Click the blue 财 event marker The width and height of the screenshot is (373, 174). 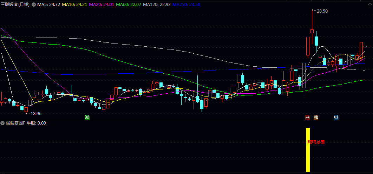point(336,117)
